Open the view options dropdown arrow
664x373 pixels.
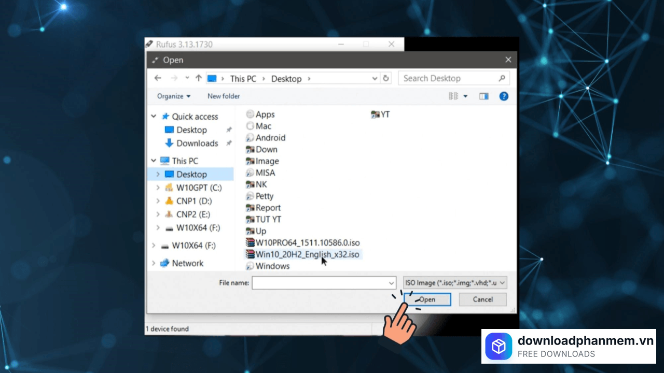(x=465, y=96)
